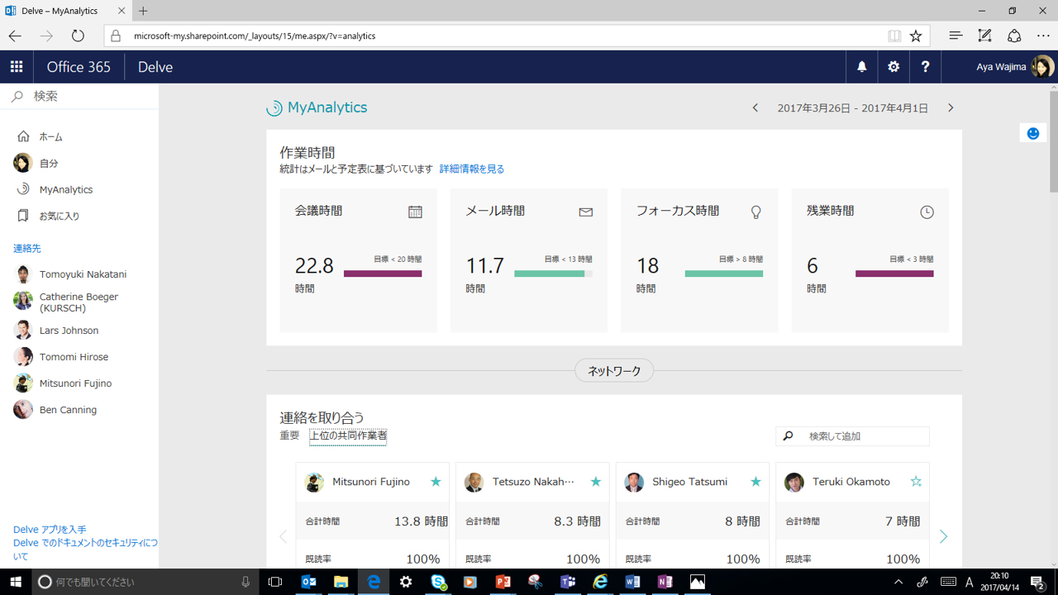Open the notifications bell

(862, 67)
